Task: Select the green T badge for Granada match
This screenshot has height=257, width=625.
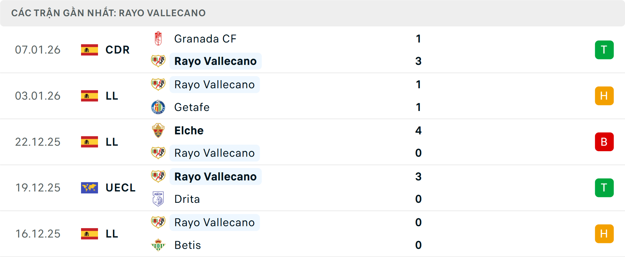Action: pos(604,50)
